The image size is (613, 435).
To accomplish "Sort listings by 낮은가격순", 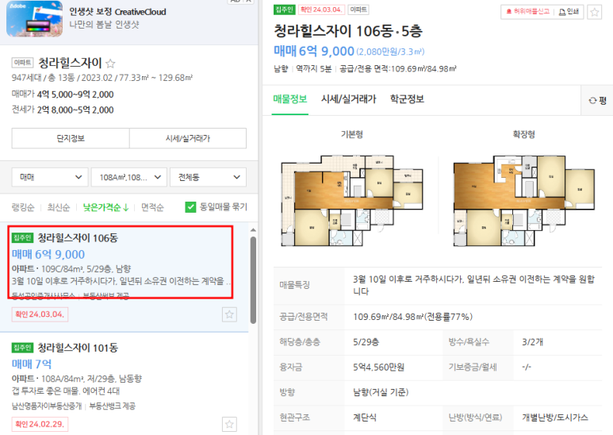I will click(x=105, y=207).
